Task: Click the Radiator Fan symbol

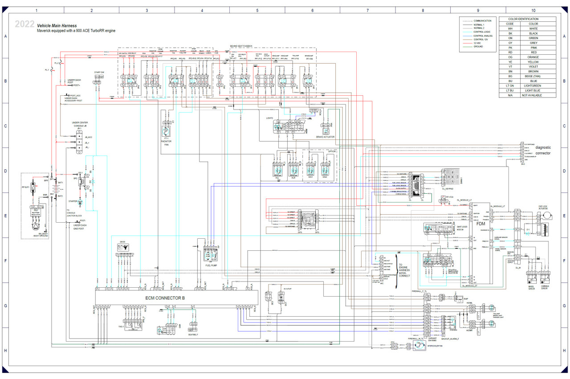Action: (x=167, y=132)
